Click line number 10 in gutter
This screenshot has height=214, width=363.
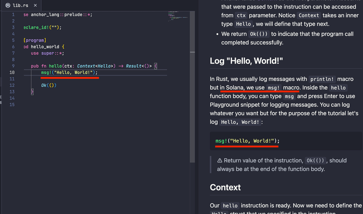[x=12, y=73]
